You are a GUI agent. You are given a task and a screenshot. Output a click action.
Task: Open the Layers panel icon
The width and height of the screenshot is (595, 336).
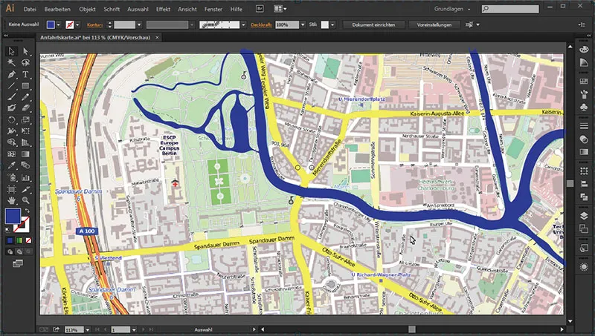(x=584, y=215)
